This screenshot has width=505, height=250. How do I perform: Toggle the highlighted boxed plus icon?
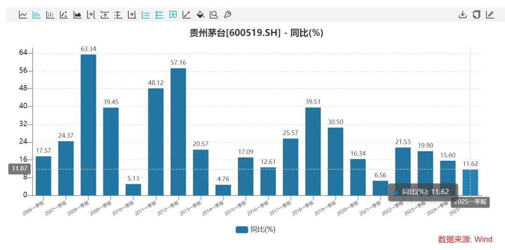pos(173,14)
